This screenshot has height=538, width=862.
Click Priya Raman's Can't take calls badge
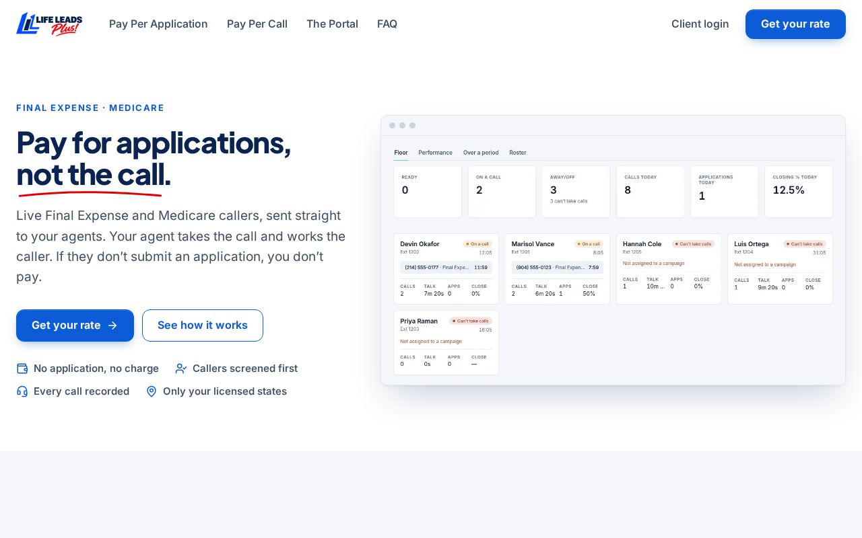coord(471,321)
